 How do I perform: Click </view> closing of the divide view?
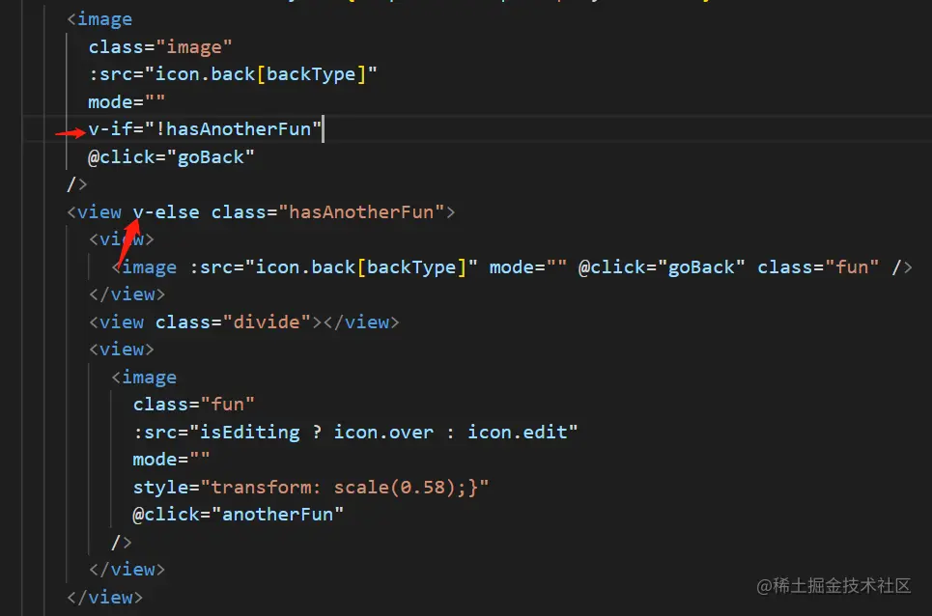[x=361, y=322]
